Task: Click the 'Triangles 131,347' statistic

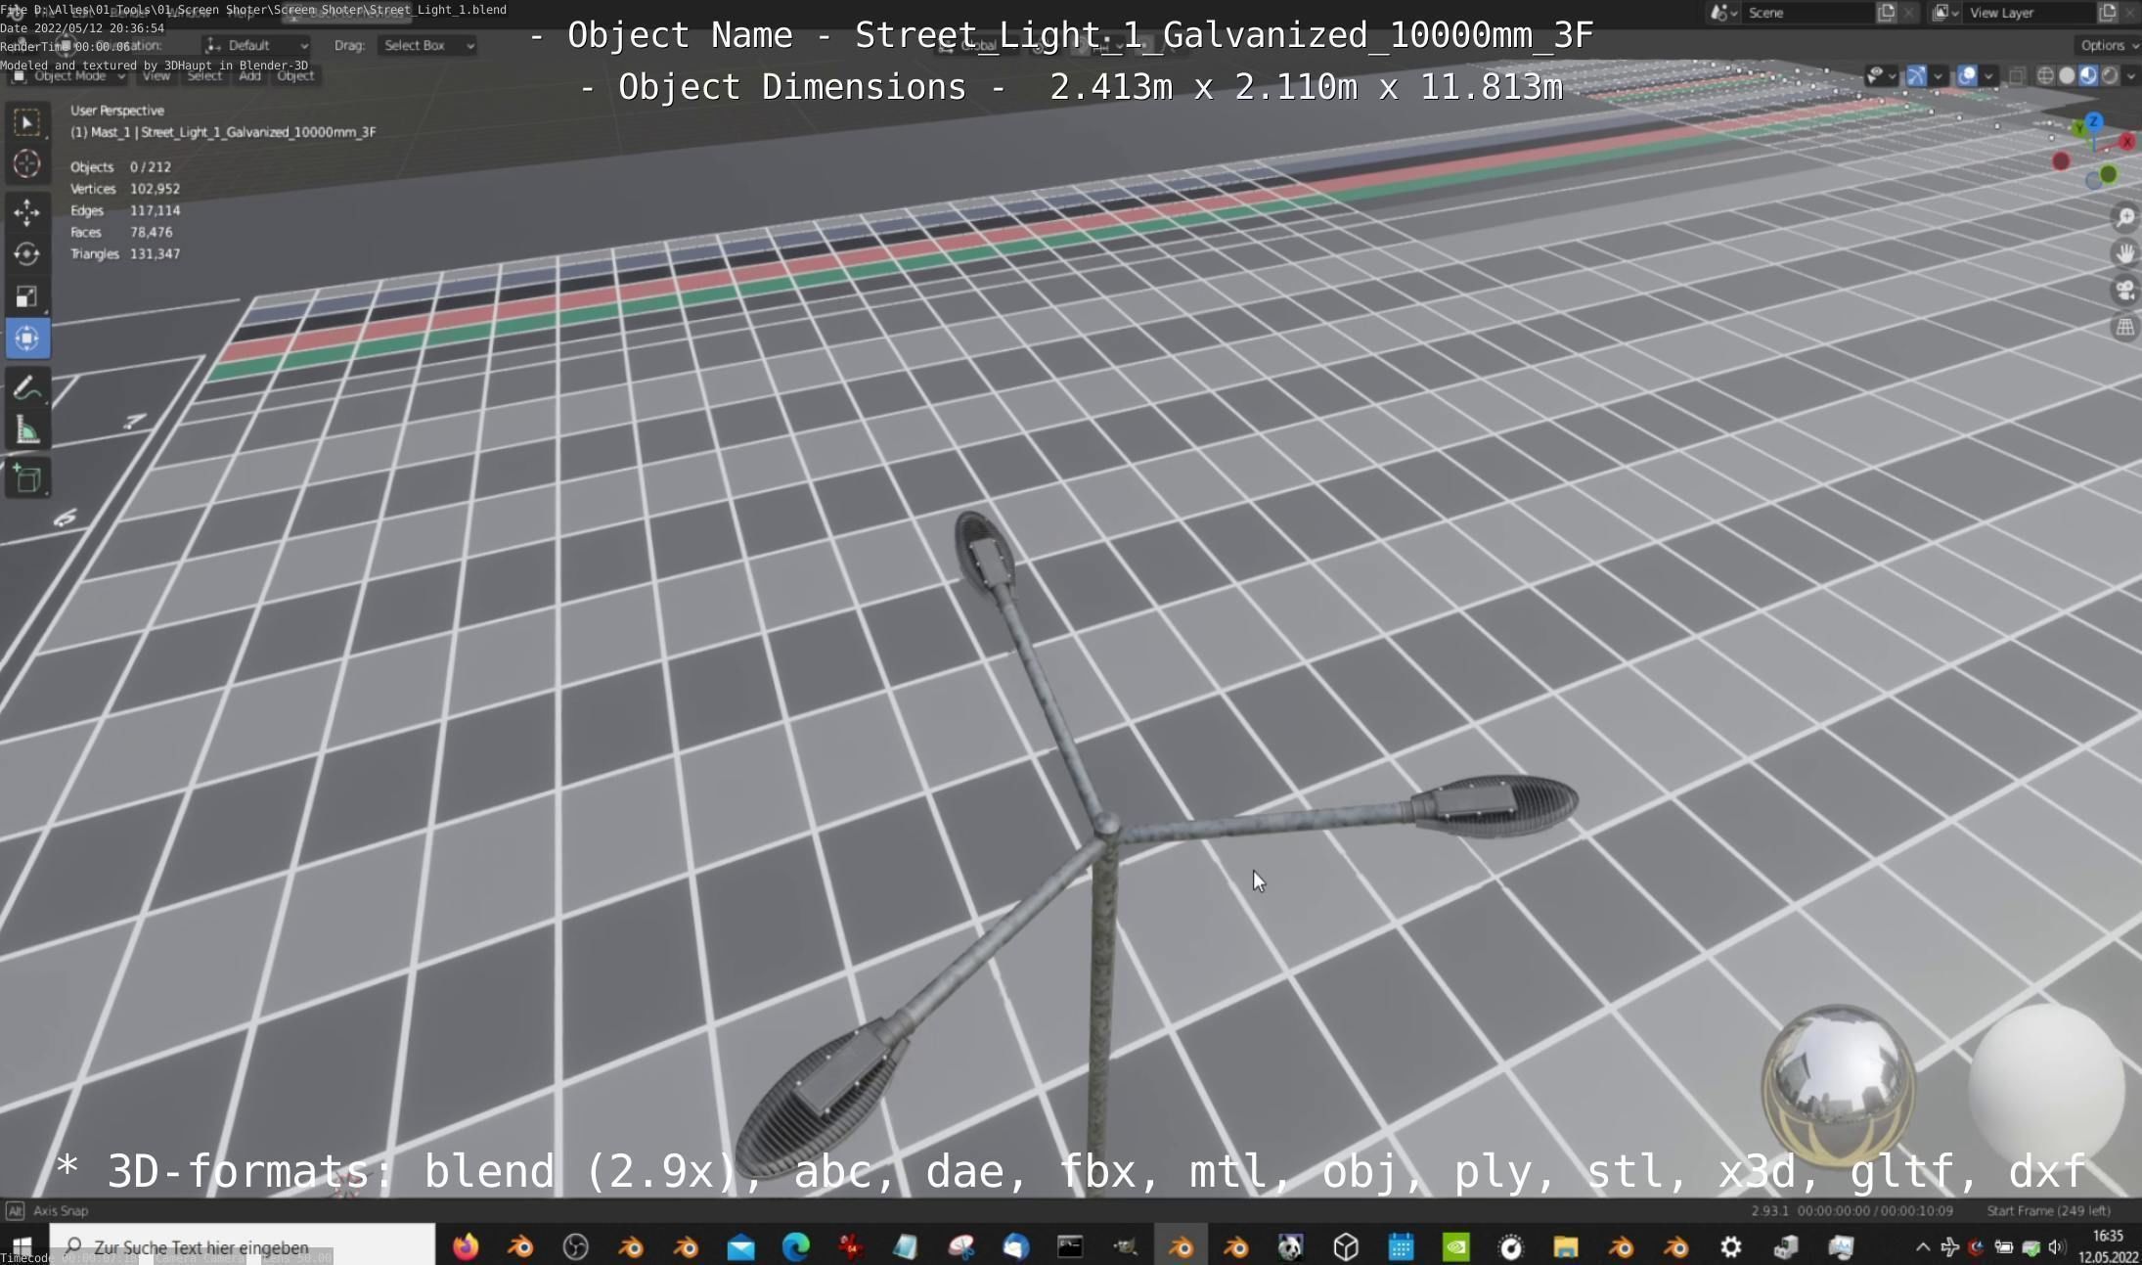Action: coord(125,253)
